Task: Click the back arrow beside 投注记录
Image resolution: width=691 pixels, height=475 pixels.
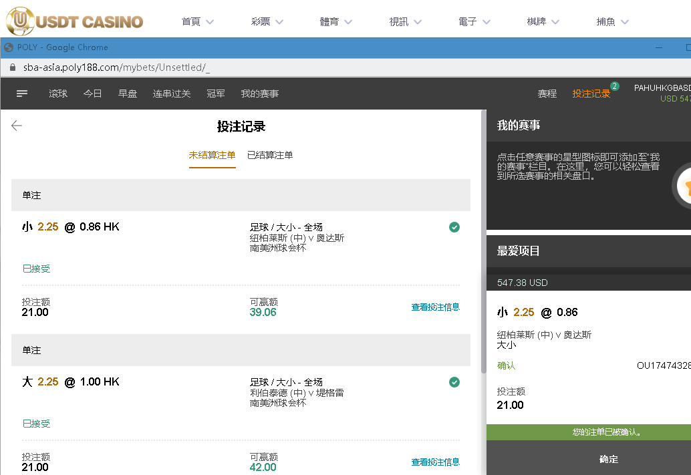Action: pos(17,126)
